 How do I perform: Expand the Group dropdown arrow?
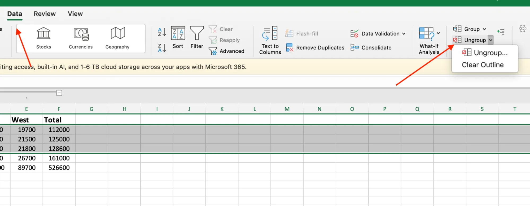tap(484, 29)
